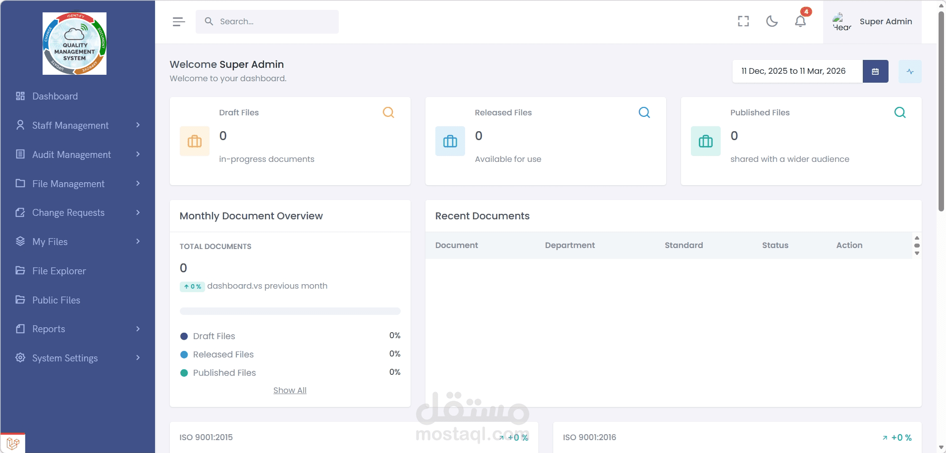Select the Draft Files magnifier icon
Viewport: 946px width, 453px height.
[x=388, y=112]
